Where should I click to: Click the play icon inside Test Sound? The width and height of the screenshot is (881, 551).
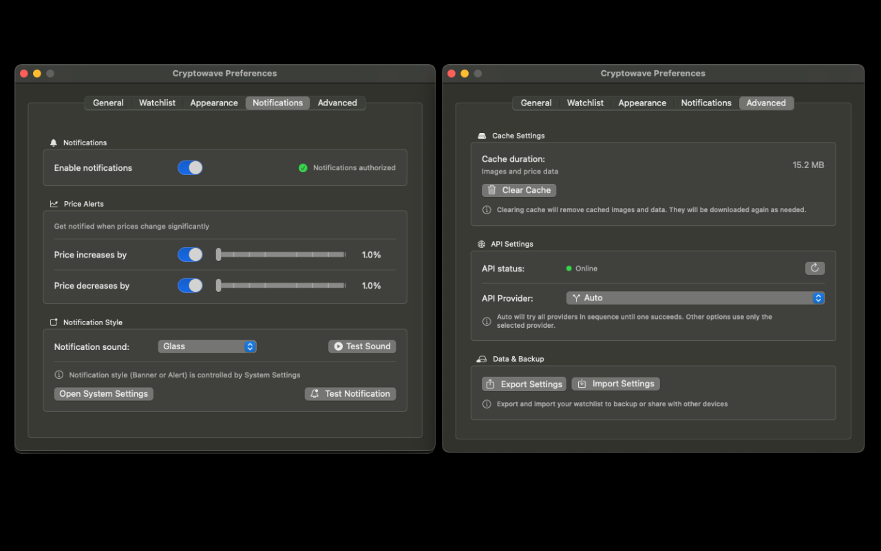coord(338,346)
